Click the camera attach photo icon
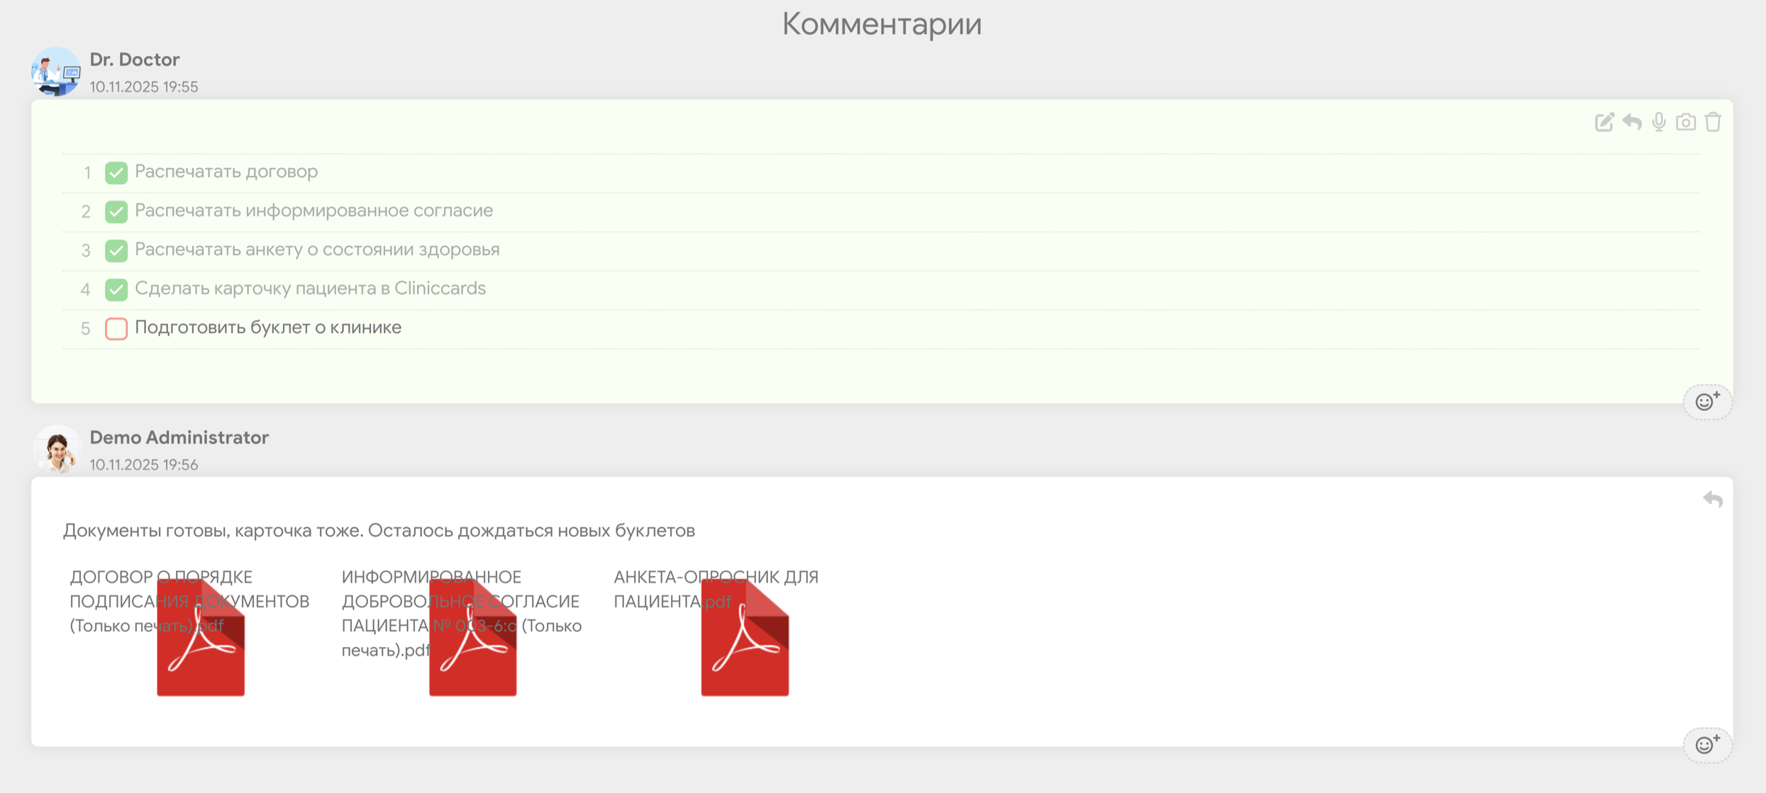1766x793 pixels. point(1686,122)
